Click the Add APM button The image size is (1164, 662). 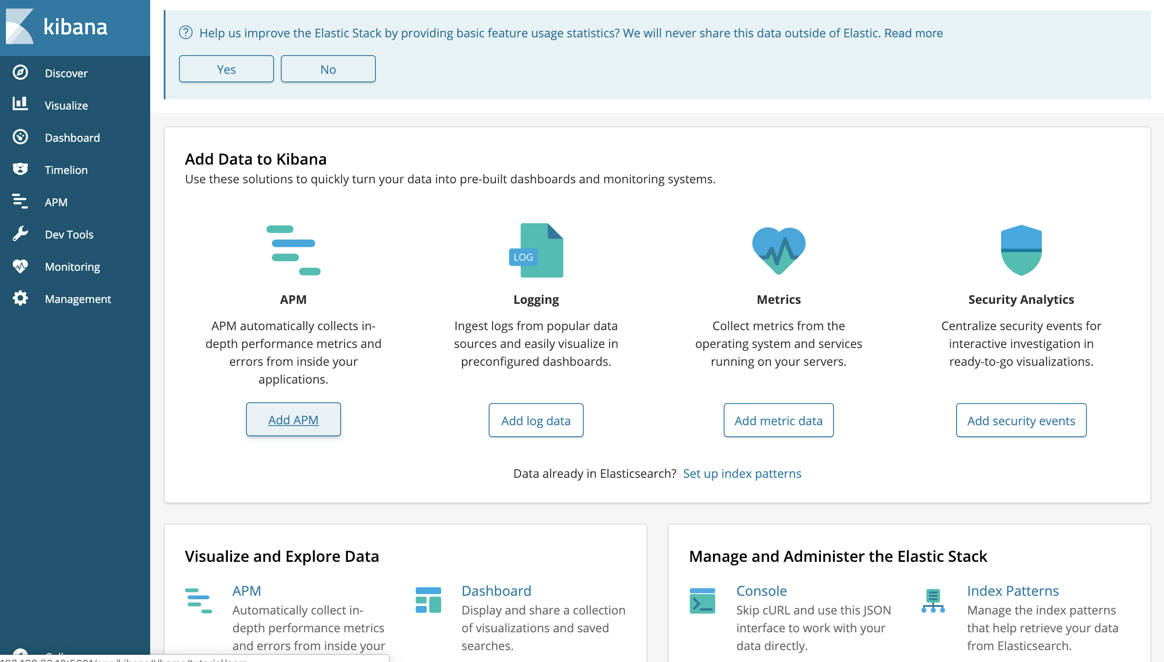point(293,419)
